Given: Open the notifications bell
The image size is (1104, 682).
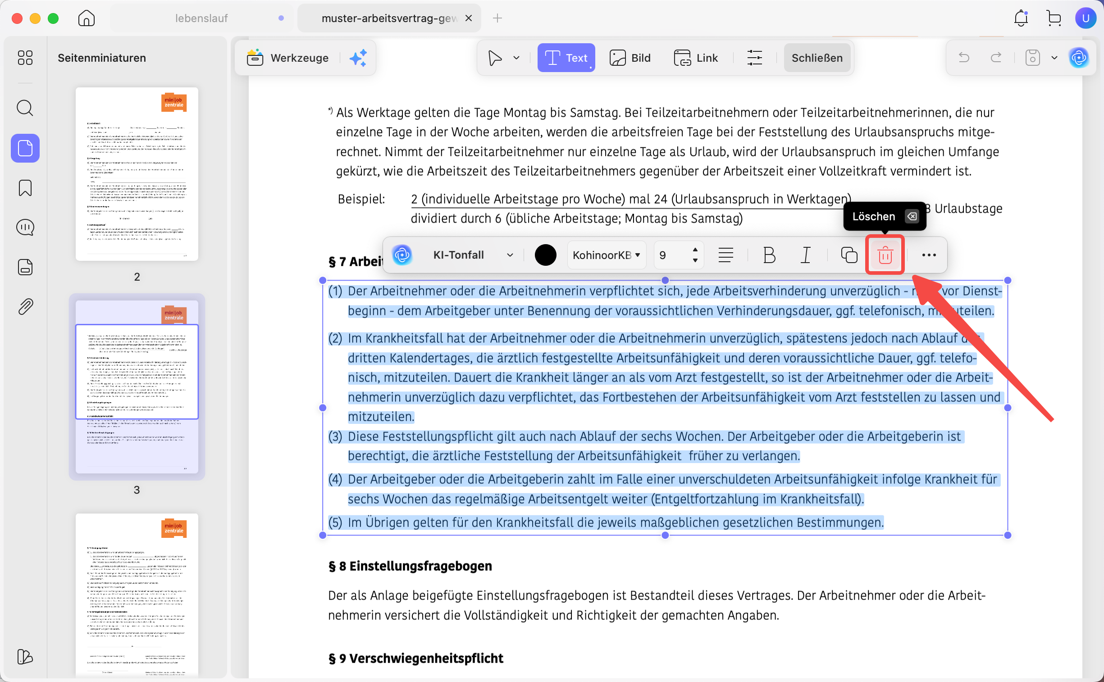Looking at the screenshot, I should point(1021,18).
